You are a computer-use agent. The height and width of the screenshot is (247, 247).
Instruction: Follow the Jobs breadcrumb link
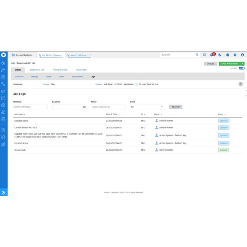(13, 63)
